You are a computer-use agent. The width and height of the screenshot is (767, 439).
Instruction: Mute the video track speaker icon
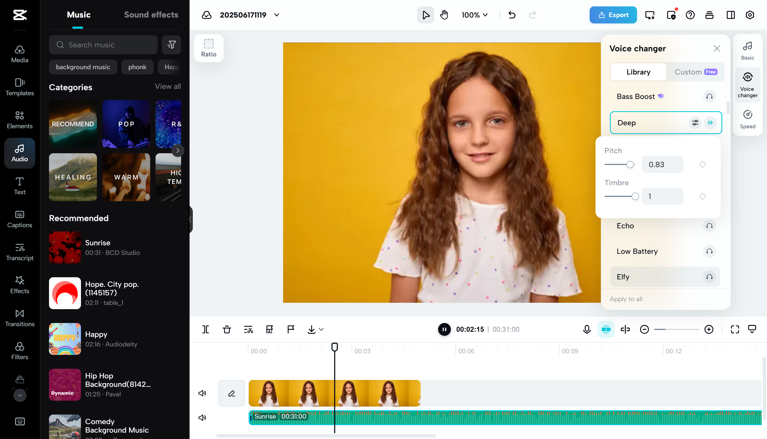[202, 393]
